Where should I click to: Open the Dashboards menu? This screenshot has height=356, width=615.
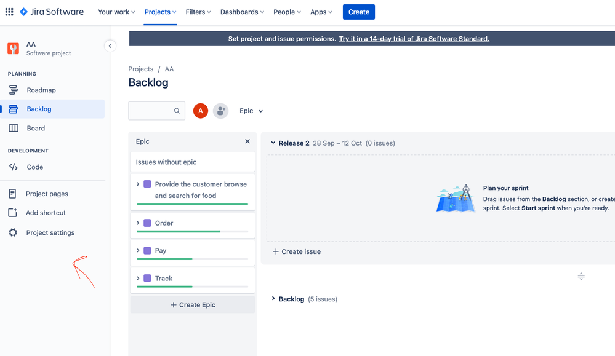242,12
